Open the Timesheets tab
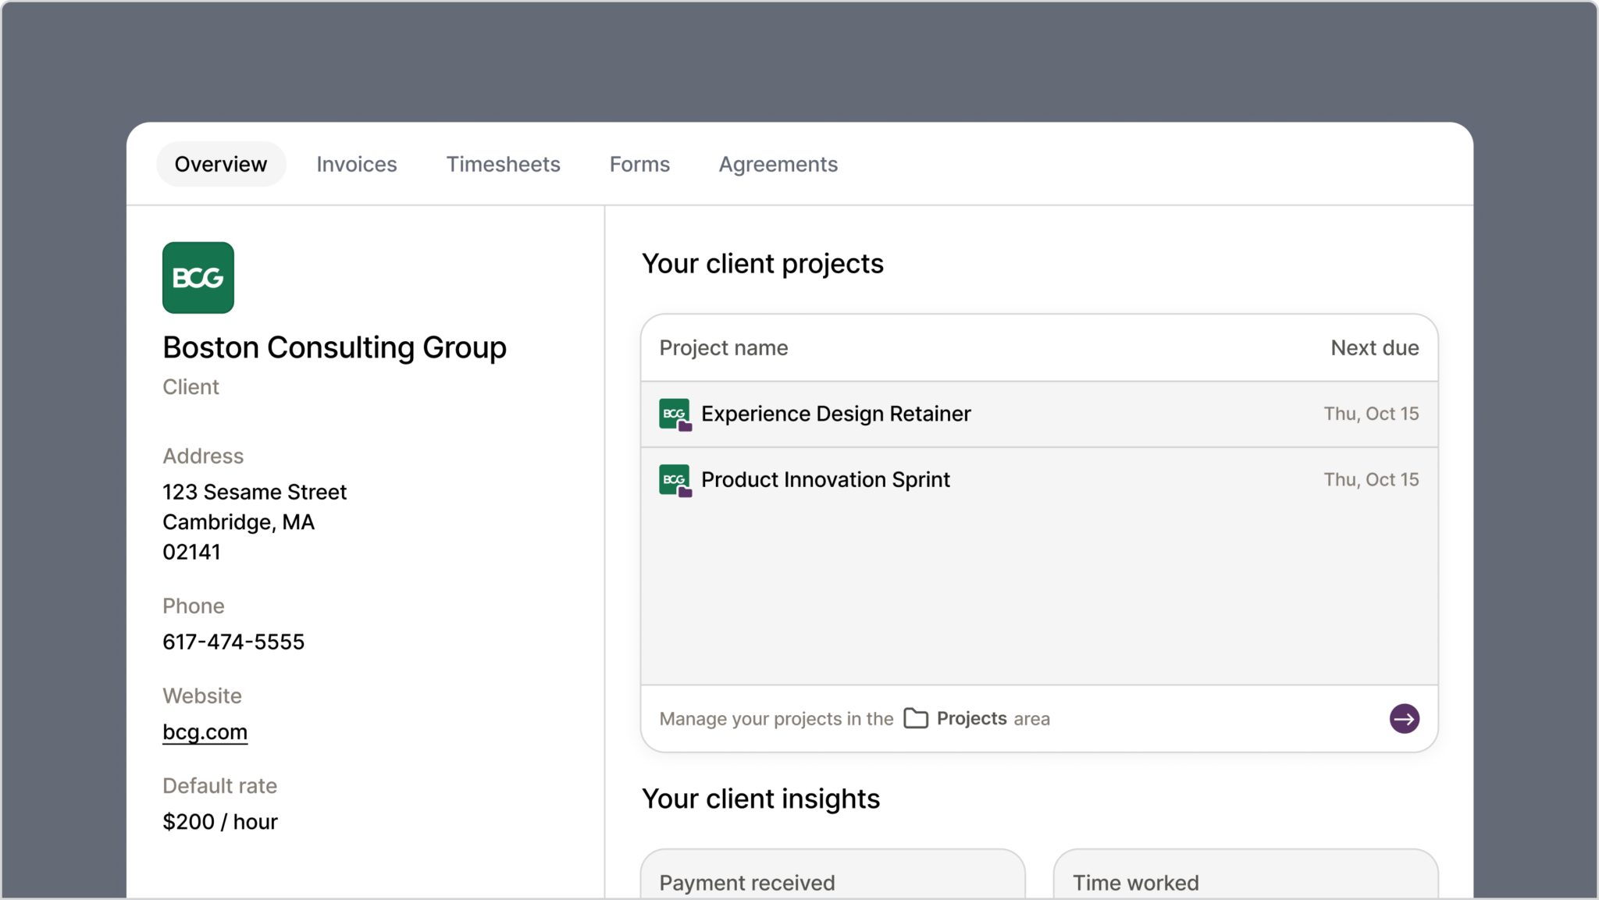The image size is (1599, 900). (504, 164)
